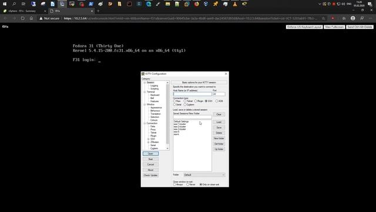376x212 pixels.
Task: Go to the browser home page
Action: coord(31,18)
